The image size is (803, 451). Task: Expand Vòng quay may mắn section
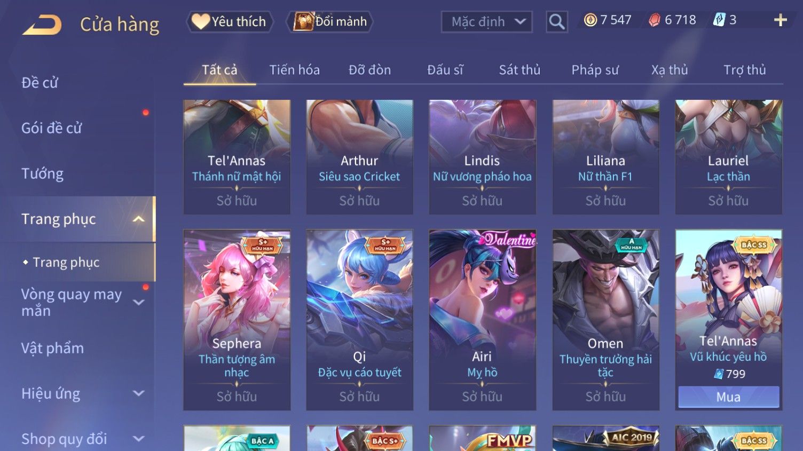click(x=138, y=303)
